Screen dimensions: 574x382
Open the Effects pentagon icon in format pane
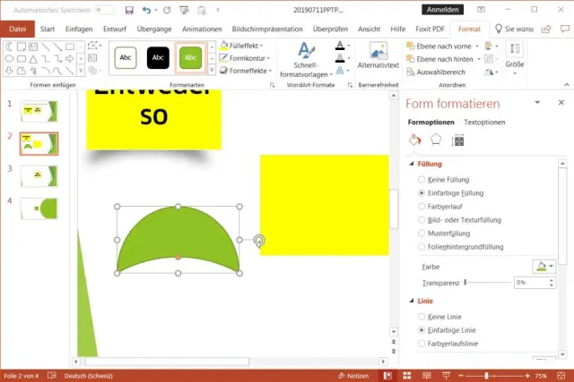coord(436,140)
